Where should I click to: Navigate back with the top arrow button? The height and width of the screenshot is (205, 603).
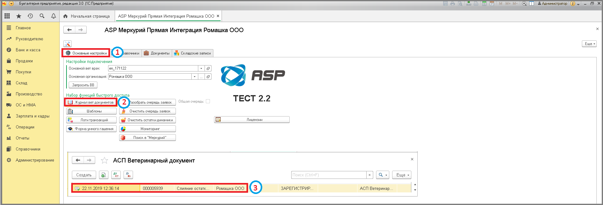69,30
